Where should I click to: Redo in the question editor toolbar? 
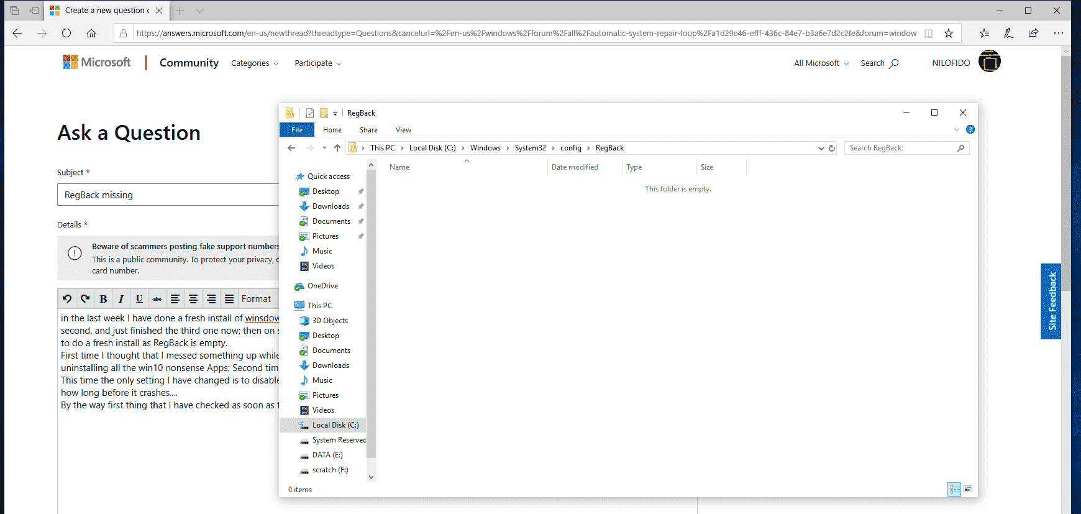point(85,299)
